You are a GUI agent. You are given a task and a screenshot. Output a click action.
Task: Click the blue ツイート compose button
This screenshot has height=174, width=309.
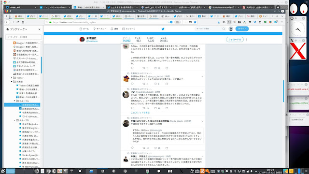coord(242,29)
